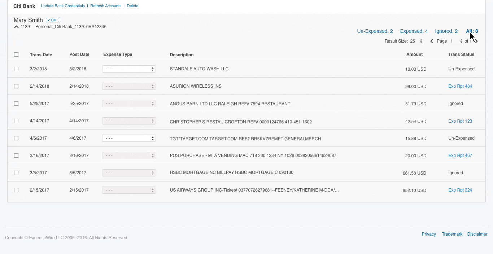Viewport: 493px width, 254px height.
Task: Open Expense Type dropdown for STANDALE AUTO WASH
Action: pos(129,69)
